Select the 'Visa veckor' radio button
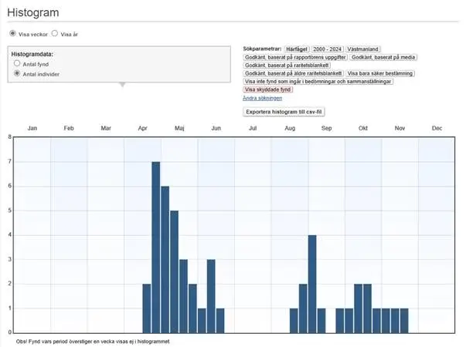Image resolution: width=466 pixels, height=347 pixels. 12,34
